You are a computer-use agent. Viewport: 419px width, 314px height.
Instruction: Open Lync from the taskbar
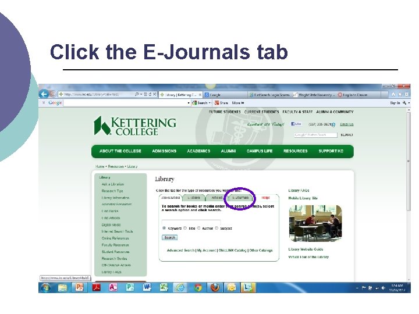(248, 288)
